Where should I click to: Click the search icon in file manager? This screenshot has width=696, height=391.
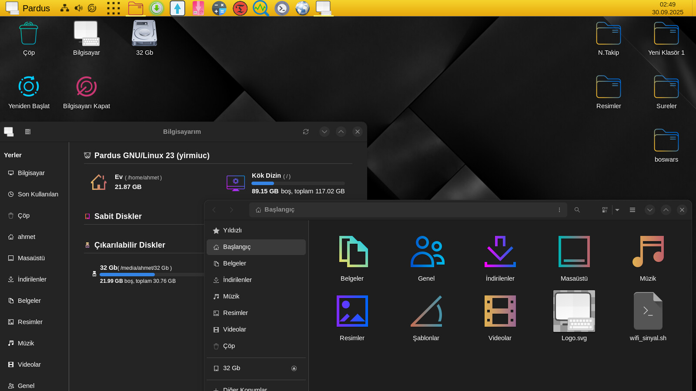[x=577, y=210]
